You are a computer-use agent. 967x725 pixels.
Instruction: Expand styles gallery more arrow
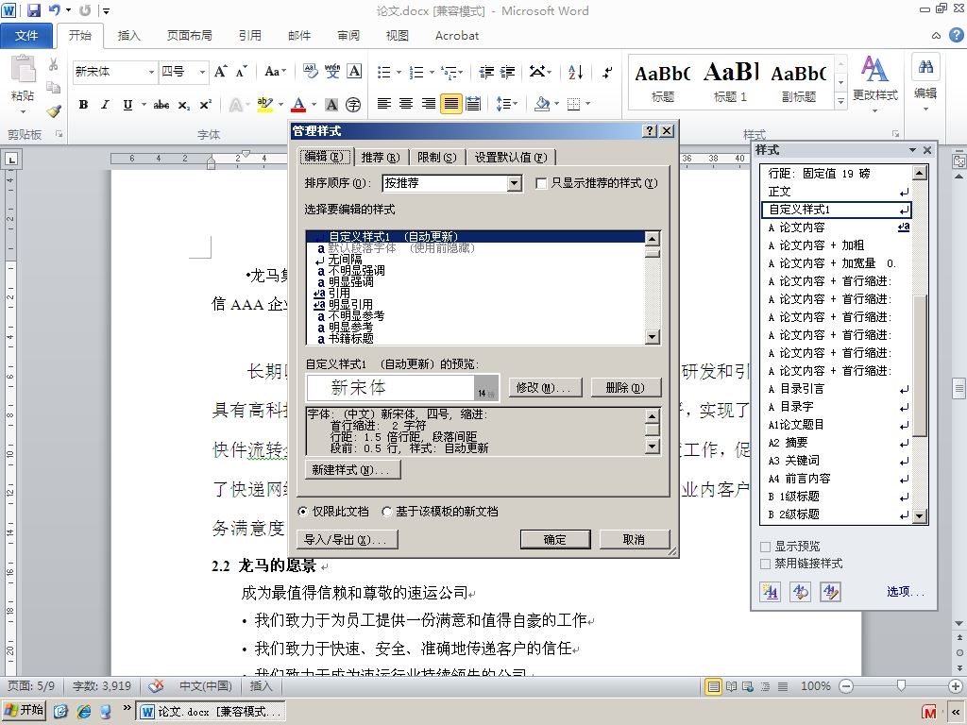coord(840,100)
